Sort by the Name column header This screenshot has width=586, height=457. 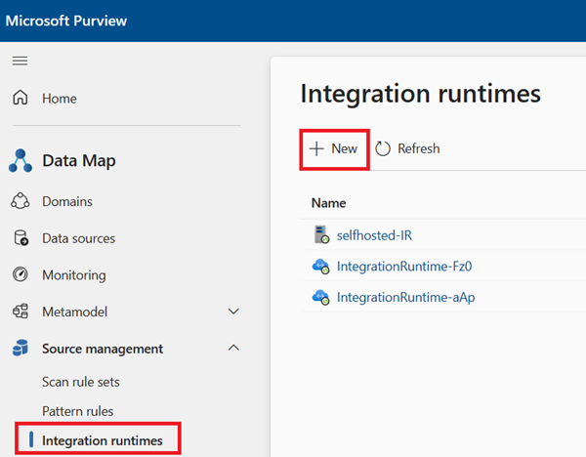[x=328, y=203]
